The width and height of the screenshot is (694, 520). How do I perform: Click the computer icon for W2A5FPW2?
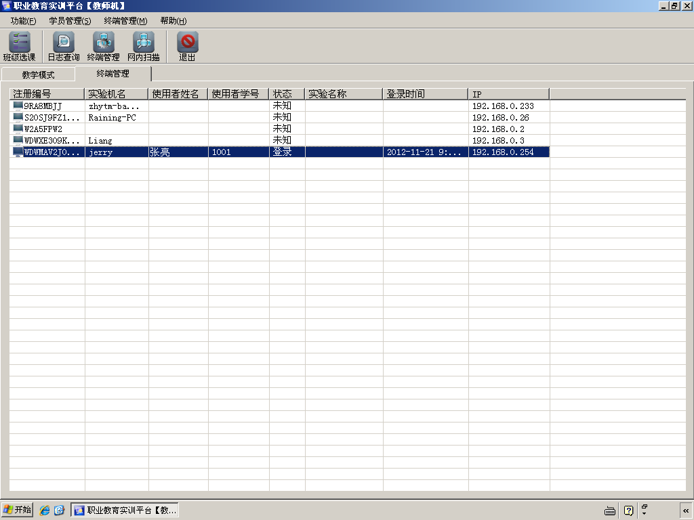tap(18, 129)
